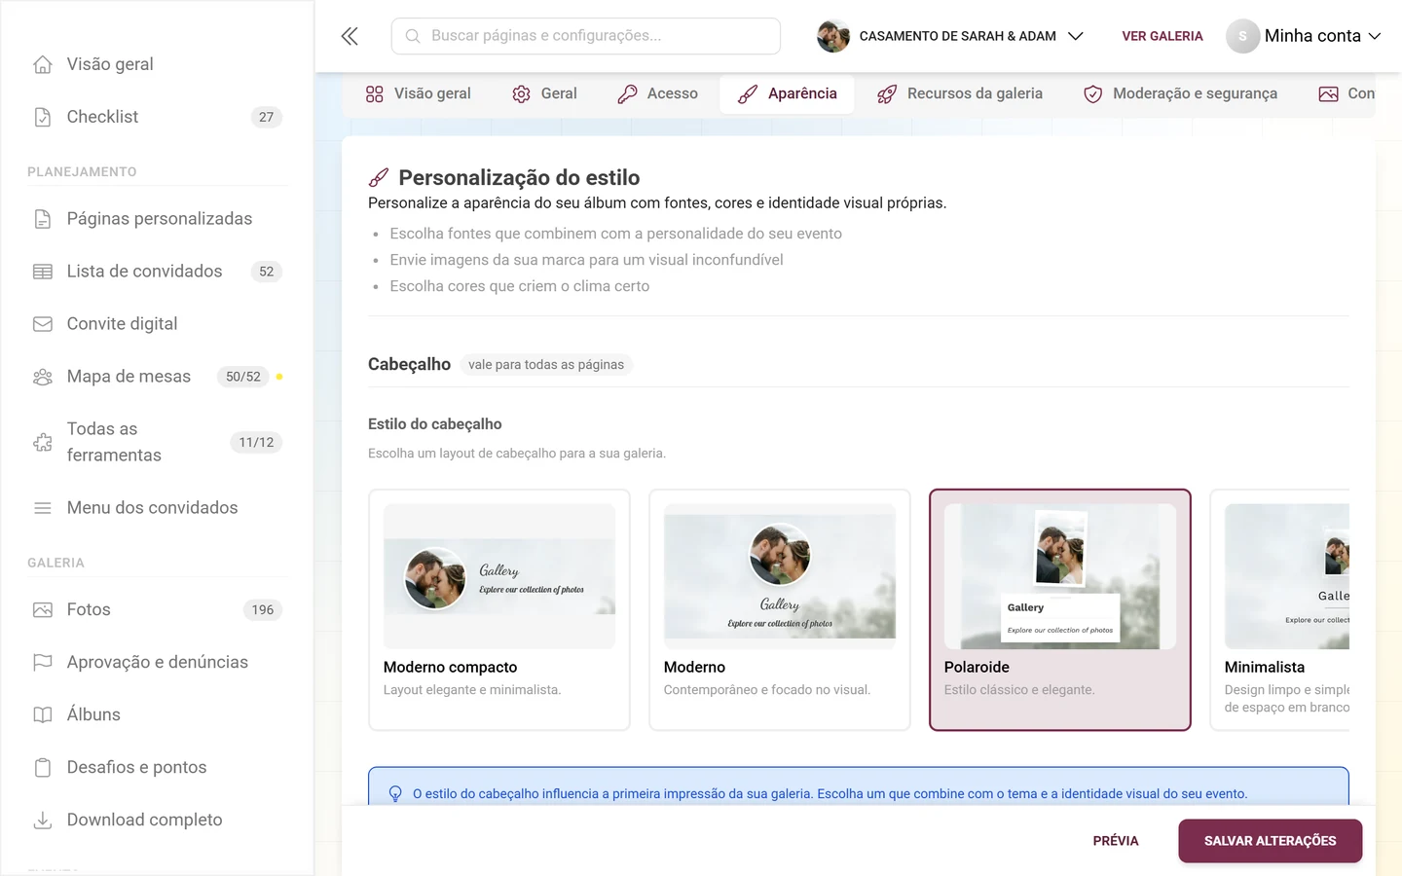Click the Checklist count badge 27

267,117
